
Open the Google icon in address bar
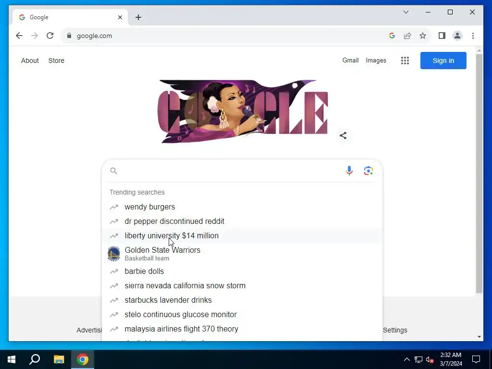(392, 36)
